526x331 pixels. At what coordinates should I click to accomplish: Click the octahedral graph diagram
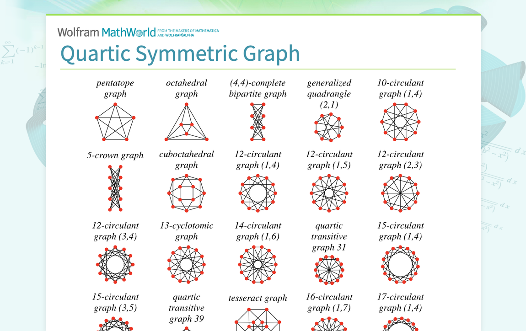pyautogui.click(x=186, y=122)
